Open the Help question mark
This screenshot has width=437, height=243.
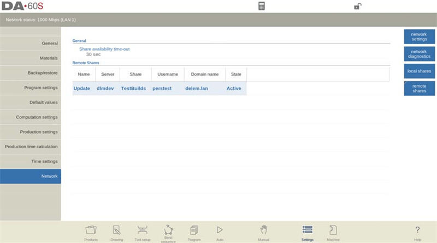point(417,232)
